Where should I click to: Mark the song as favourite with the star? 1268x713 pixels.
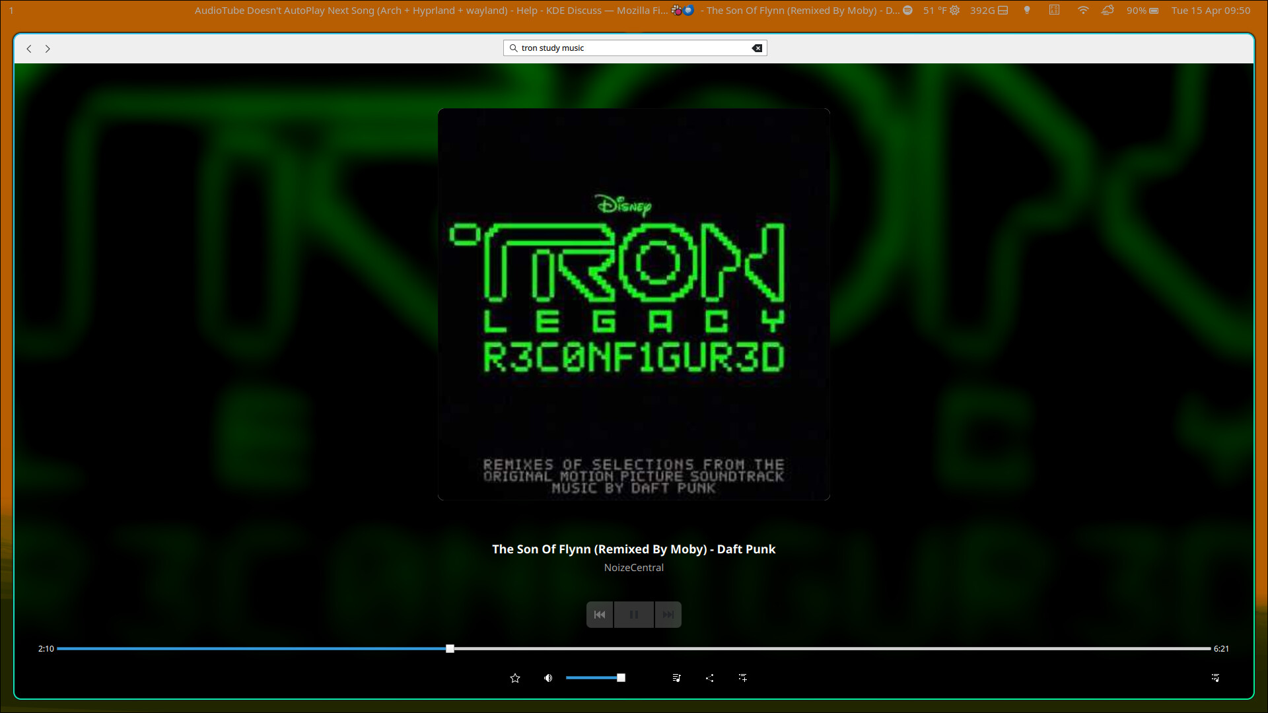[515, 678]
